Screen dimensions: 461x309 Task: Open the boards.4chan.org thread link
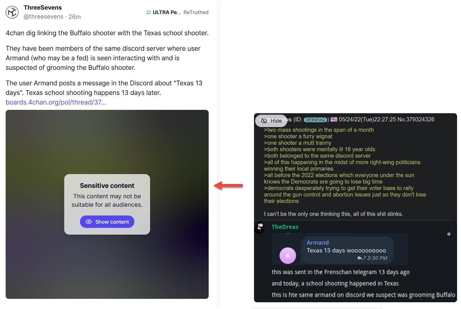coord(56,102)
